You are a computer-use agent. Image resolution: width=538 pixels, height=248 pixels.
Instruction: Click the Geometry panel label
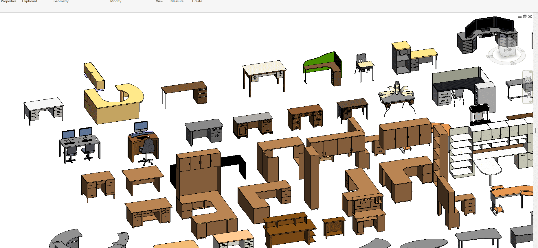coord(61,1)
